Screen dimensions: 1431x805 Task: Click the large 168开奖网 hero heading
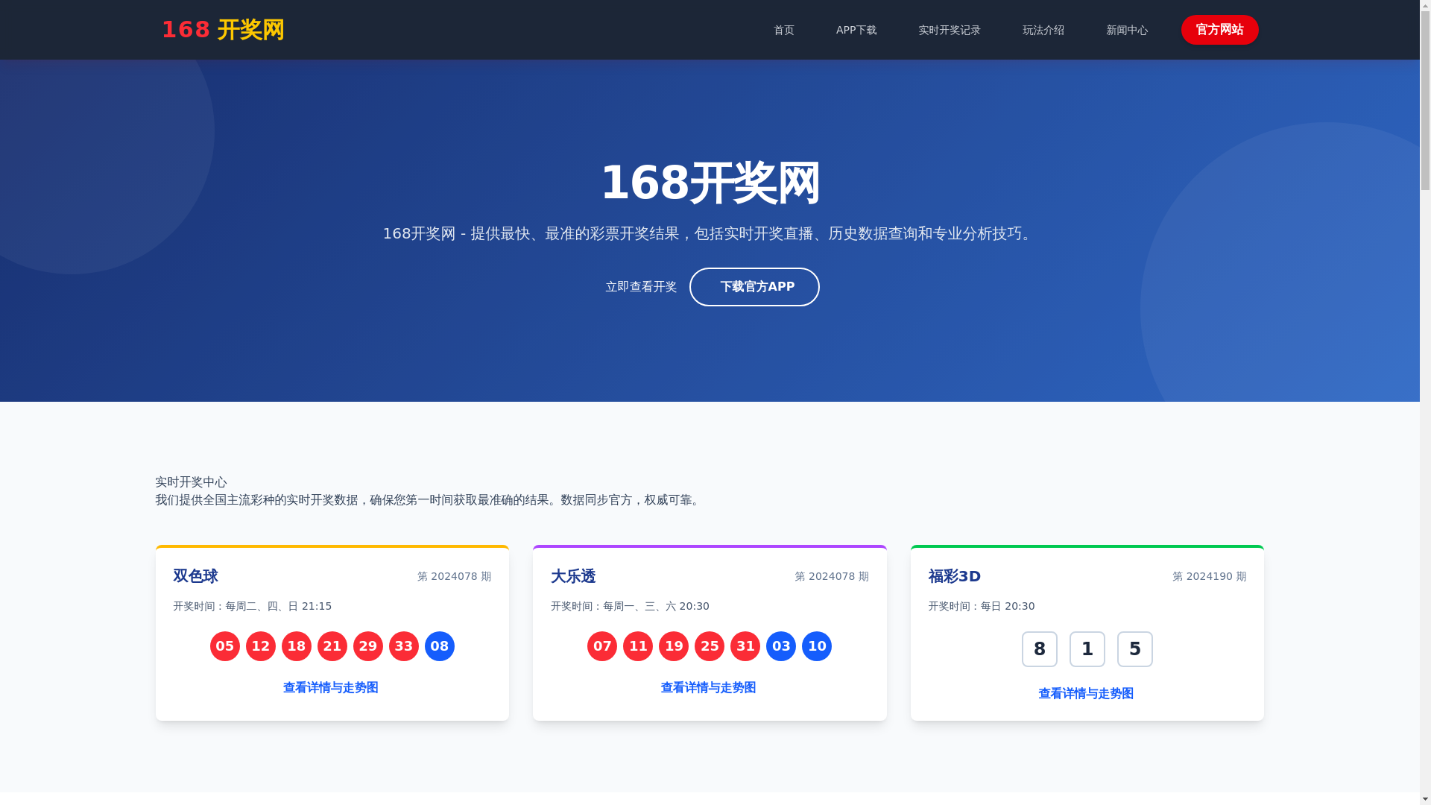710,183
